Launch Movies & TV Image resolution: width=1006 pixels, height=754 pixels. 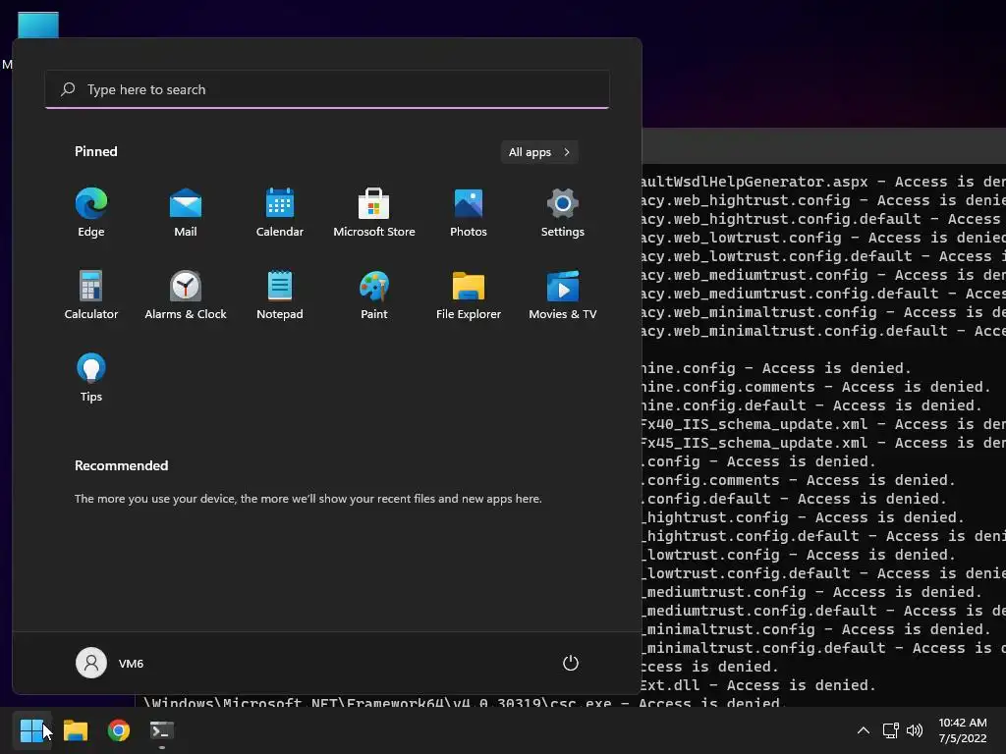click(563, 296)
